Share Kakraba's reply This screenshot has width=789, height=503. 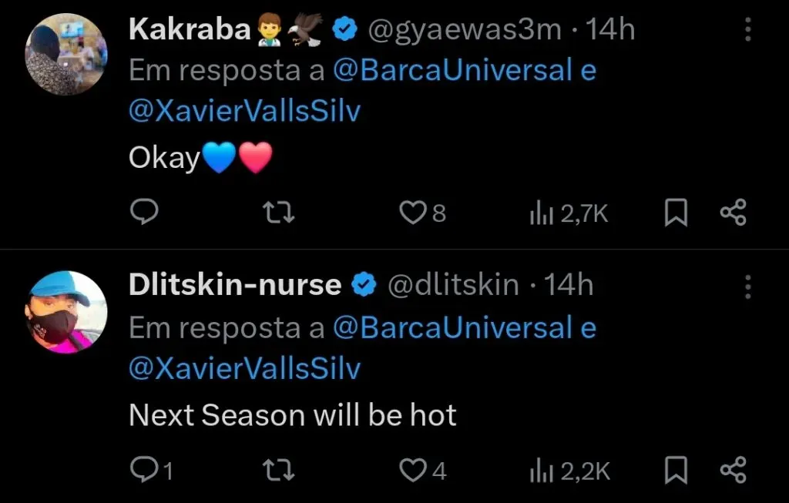coord(733,213)
